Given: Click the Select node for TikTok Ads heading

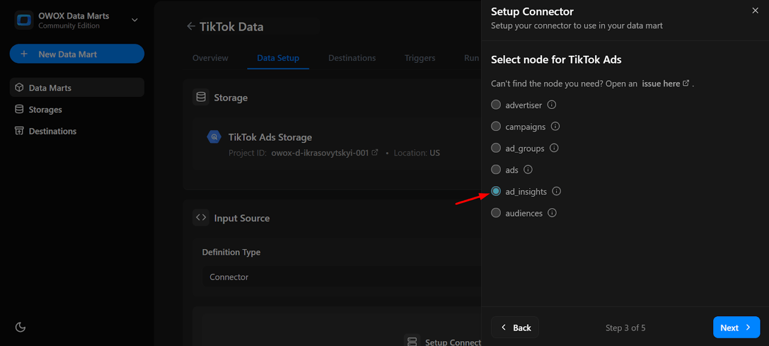Looking at the screenshot, I should click(556, 60).
